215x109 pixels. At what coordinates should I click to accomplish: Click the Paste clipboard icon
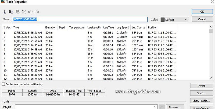pos(17,12)
